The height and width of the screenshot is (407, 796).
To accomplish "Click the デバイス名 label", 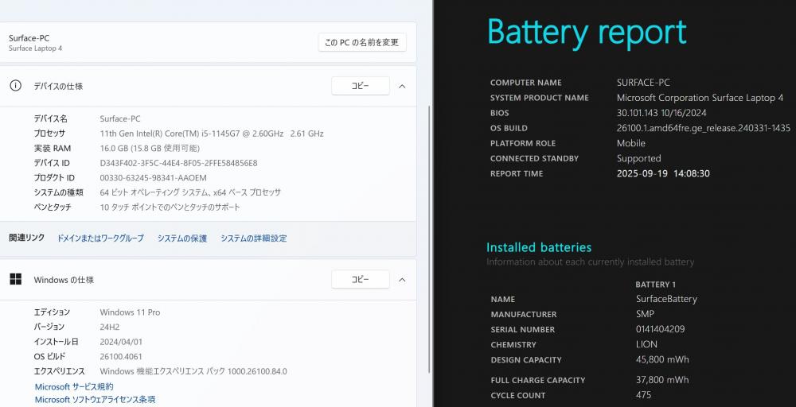I will pyautogui.click(x=50, y=119).
